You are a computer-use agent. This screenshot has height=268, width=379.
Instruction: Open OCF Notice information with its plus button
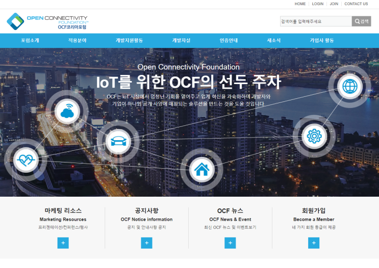tap(147, 243)
